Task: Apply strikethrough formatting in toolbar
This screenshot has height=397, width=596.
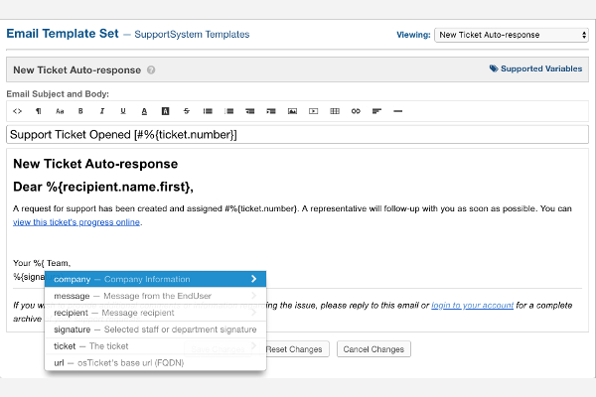Action: tap(187, 111)
